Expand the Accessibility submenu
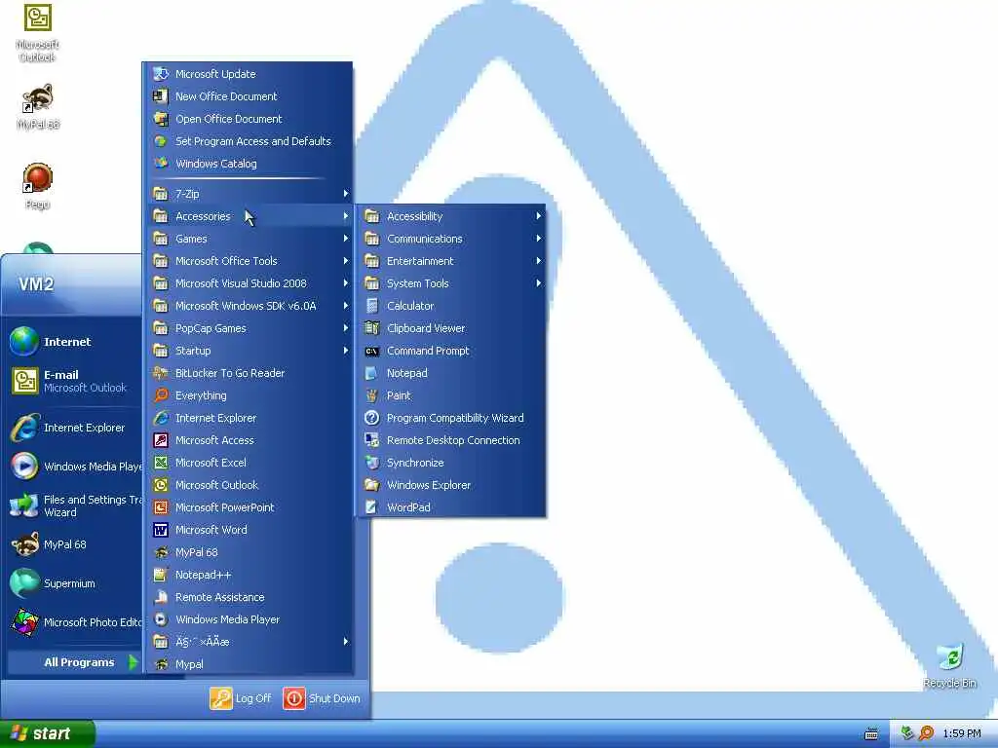The width and height of the screenshot is (998, 748). pos(451,216)
